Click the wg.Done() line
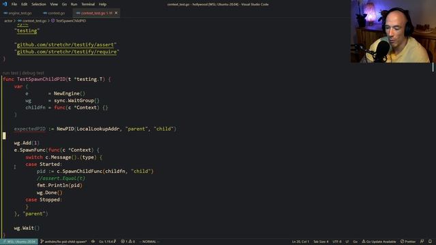 coord(50,193)
